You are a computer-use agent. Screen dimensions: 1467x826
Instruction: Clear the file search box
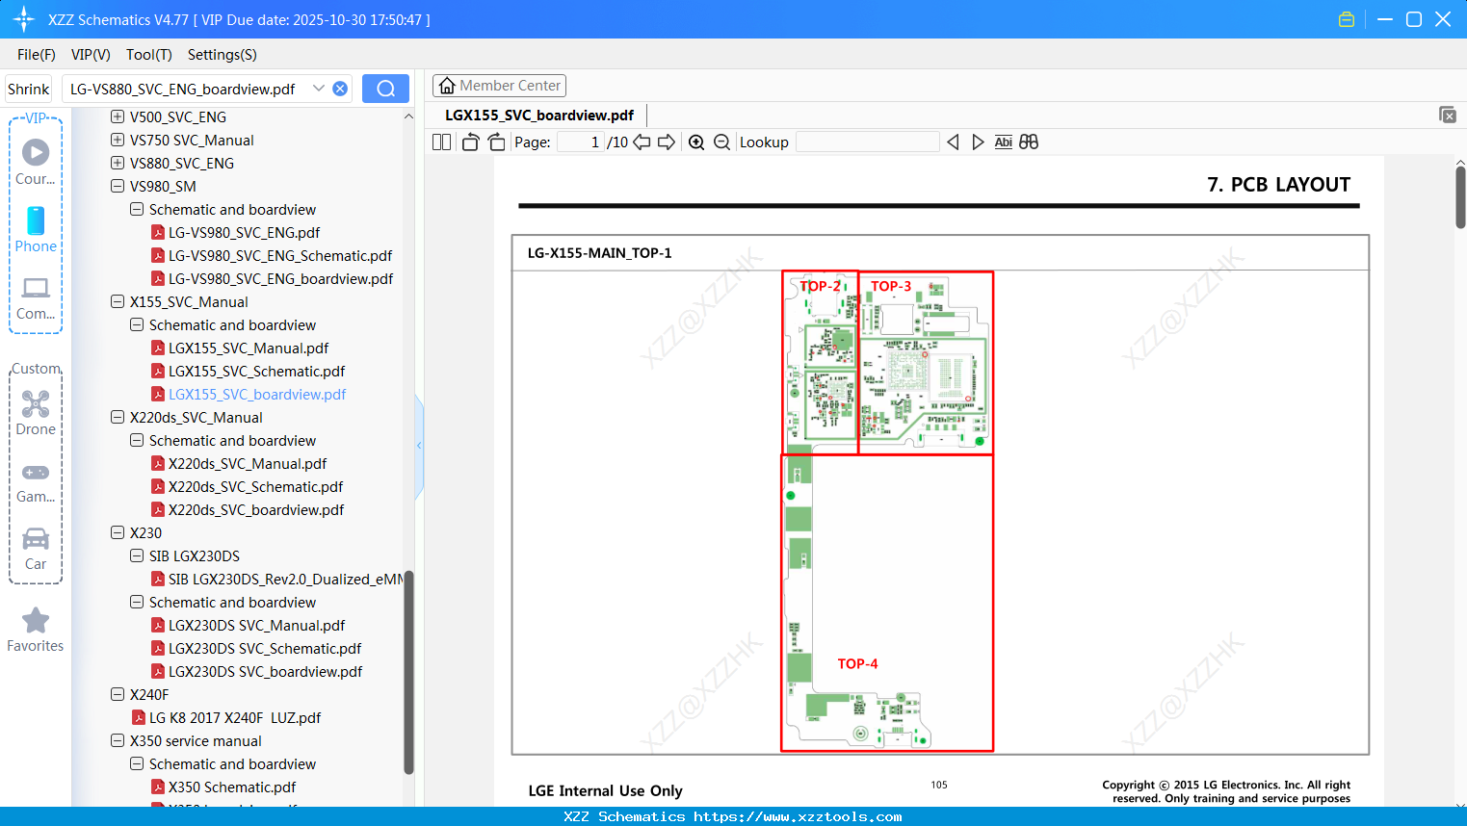pos(340,89)
